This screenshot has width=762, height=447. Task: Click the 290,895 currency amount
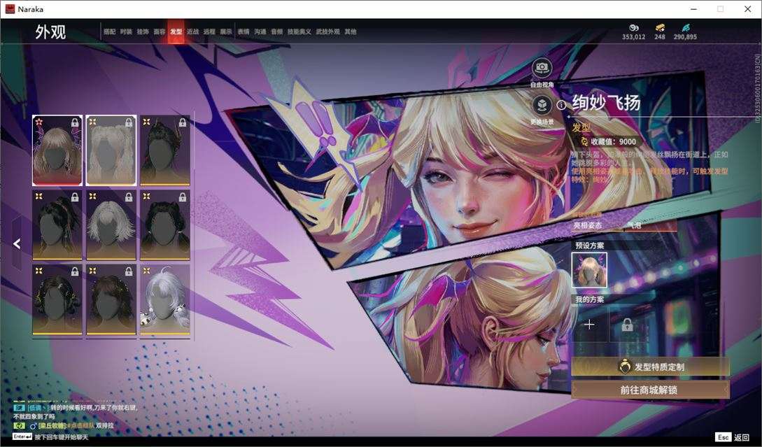tap(685, 37)
